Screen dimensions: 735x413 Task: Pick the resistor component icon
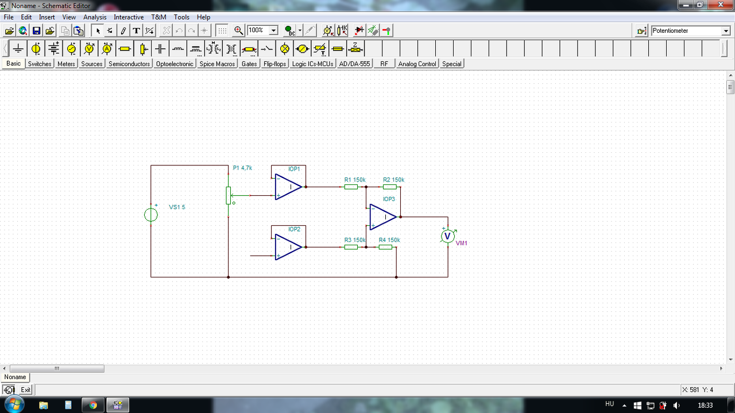pyautogui.click(x=125, y=48)
